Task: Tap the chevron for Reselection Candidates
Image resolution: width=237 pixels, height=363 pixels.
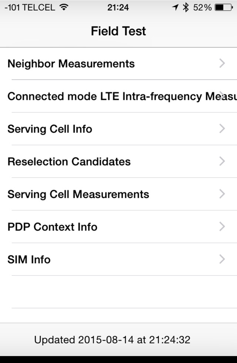Action: tap(222, 161)
